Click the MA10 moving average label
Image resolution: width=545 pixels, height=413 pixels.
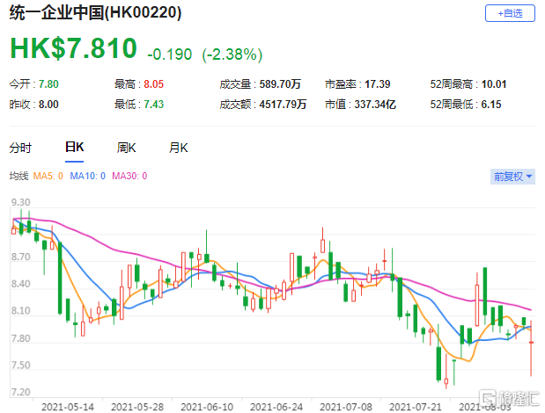[87, 176]
